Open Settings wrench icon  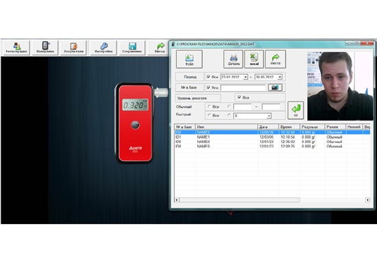click(x=104, y=47)
